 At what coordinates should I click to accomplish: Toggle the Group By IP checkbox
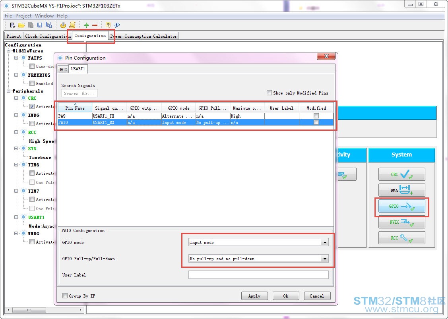pos(65,296)
